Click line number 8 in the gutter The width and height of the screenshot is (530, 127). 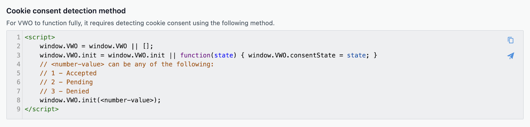(19, 100)
